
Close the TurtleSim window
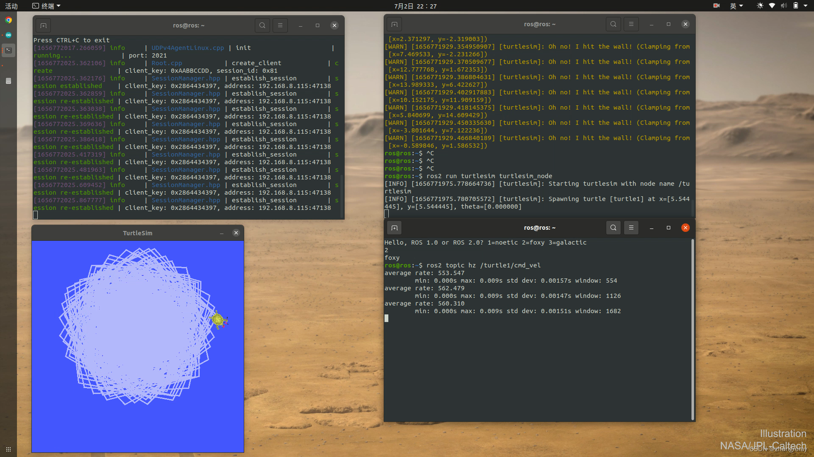pyautogui.click(x=236, y=233)
